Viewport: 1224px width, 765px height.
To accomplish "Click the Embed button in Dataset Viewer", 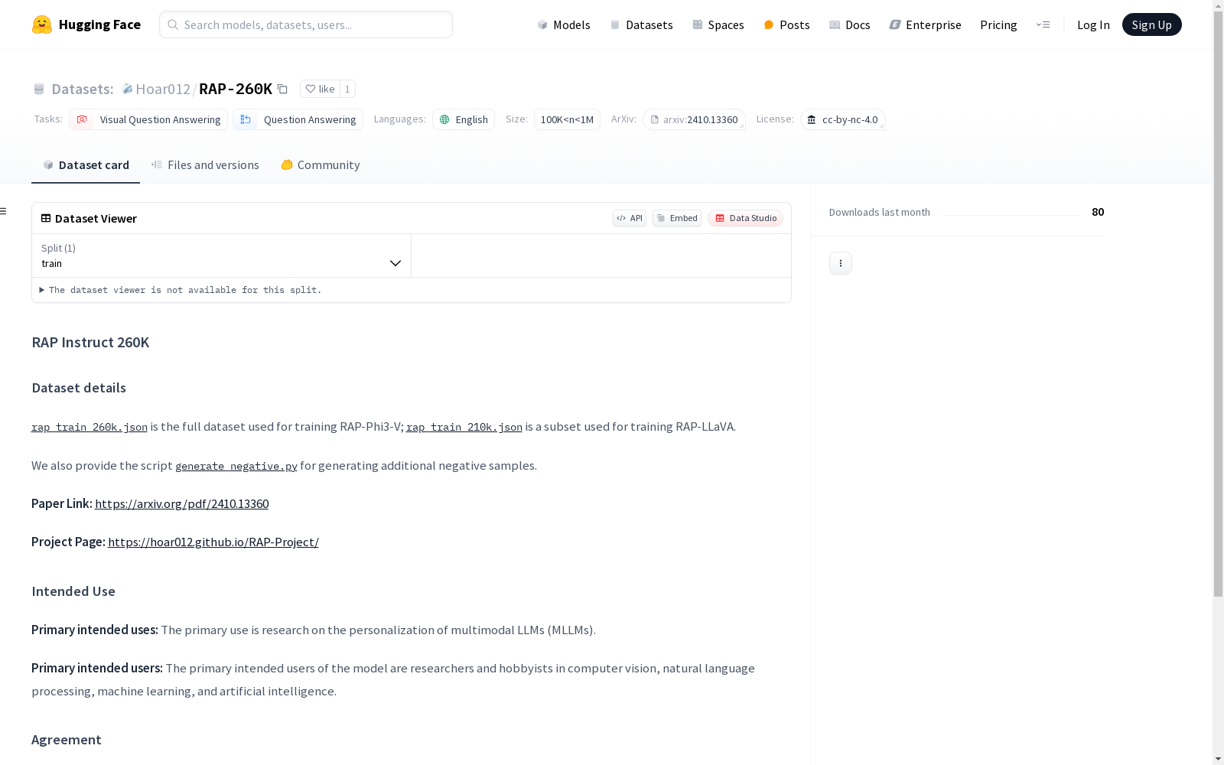I will 677,218.
